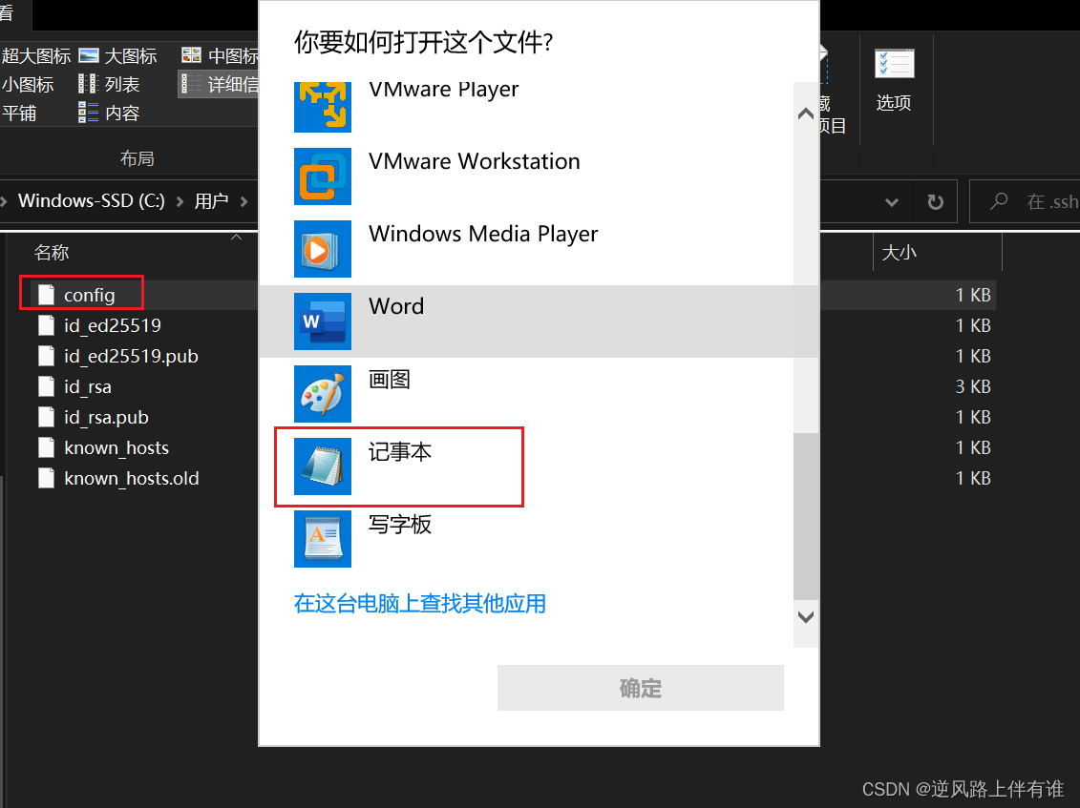Switch layout to 中图标 medium icons

click(219, 55)
